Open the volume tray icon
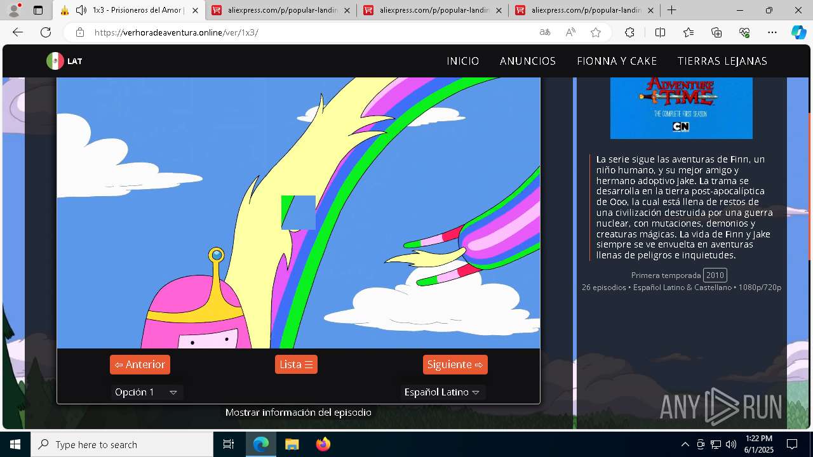Image resolution: width=813 pixels, height=457 pixels. click(x=731, y=444)
